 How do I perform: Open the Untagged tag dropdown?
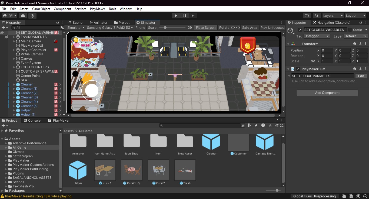click(x=316, y=36)
